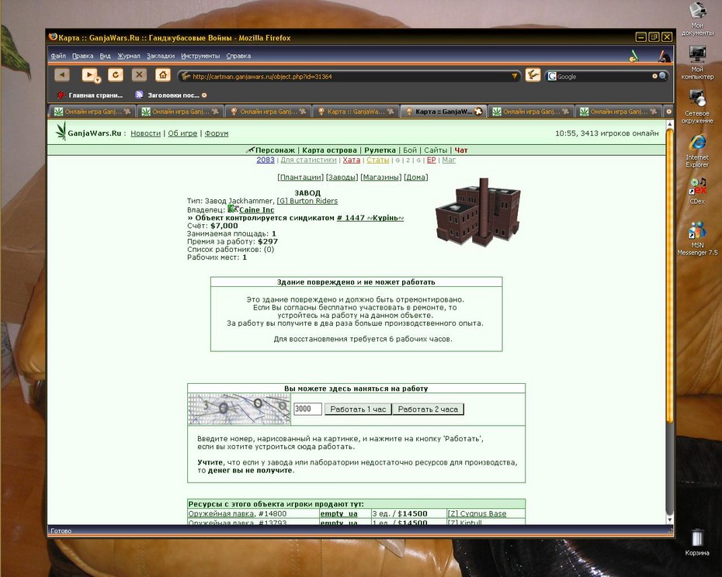Open the [Дома] list
This screenshot has width=722, height=577.
(x=416, y=177)
